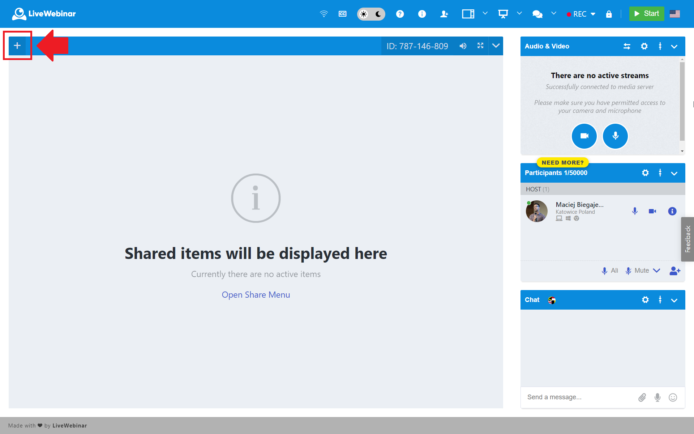
Task: Click the plus button to add a tab
Action: coord(17,46)
